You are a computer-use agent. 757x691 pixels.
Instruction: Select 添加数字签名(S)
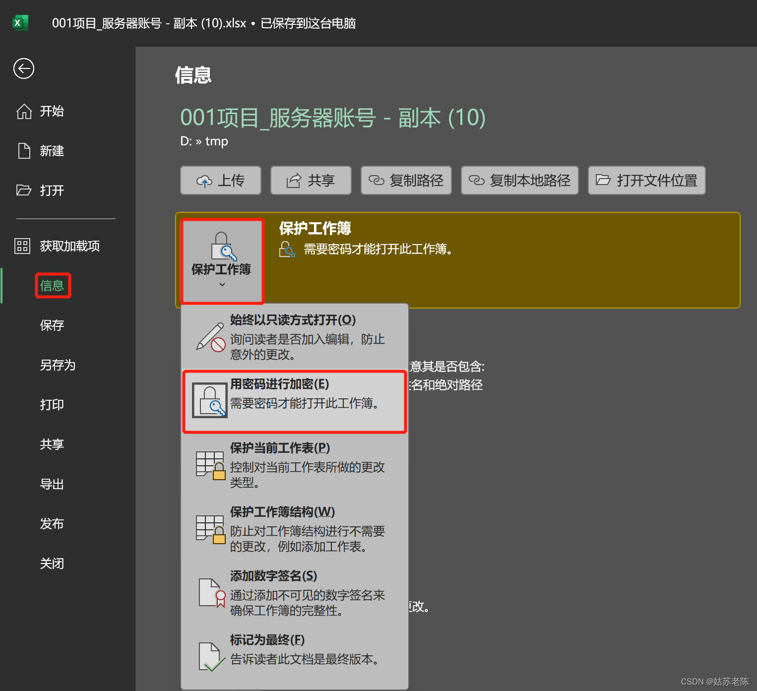click(x=295, y=593)
